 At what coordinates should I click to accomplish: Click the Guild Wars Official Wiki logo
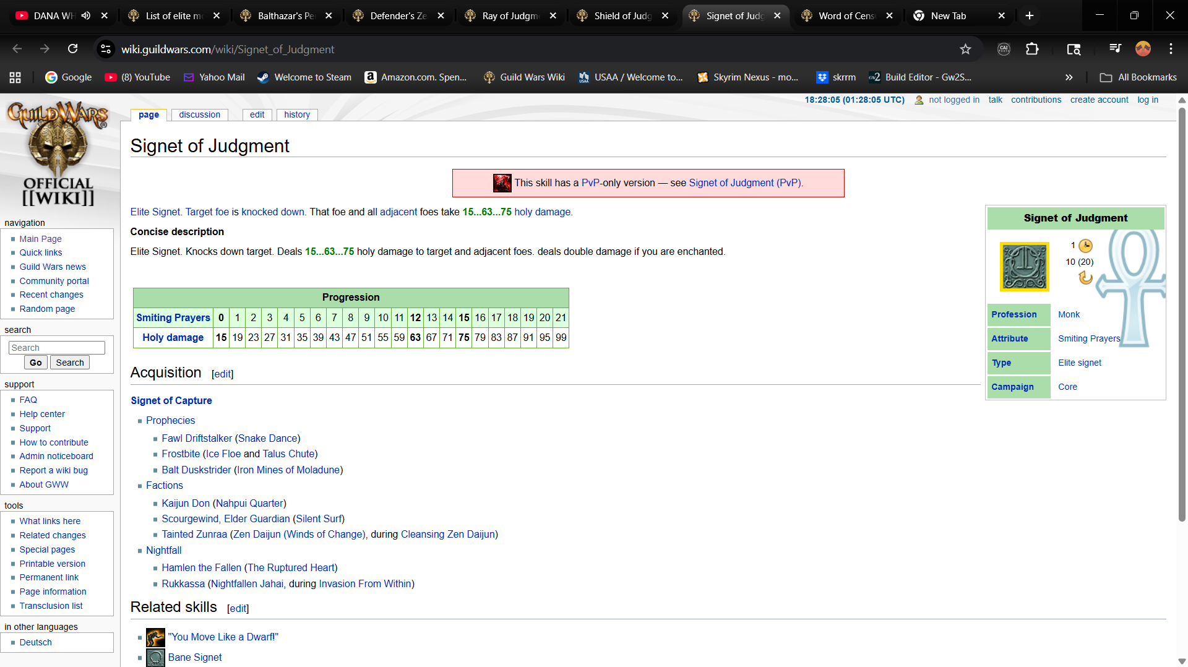point(58,154)
